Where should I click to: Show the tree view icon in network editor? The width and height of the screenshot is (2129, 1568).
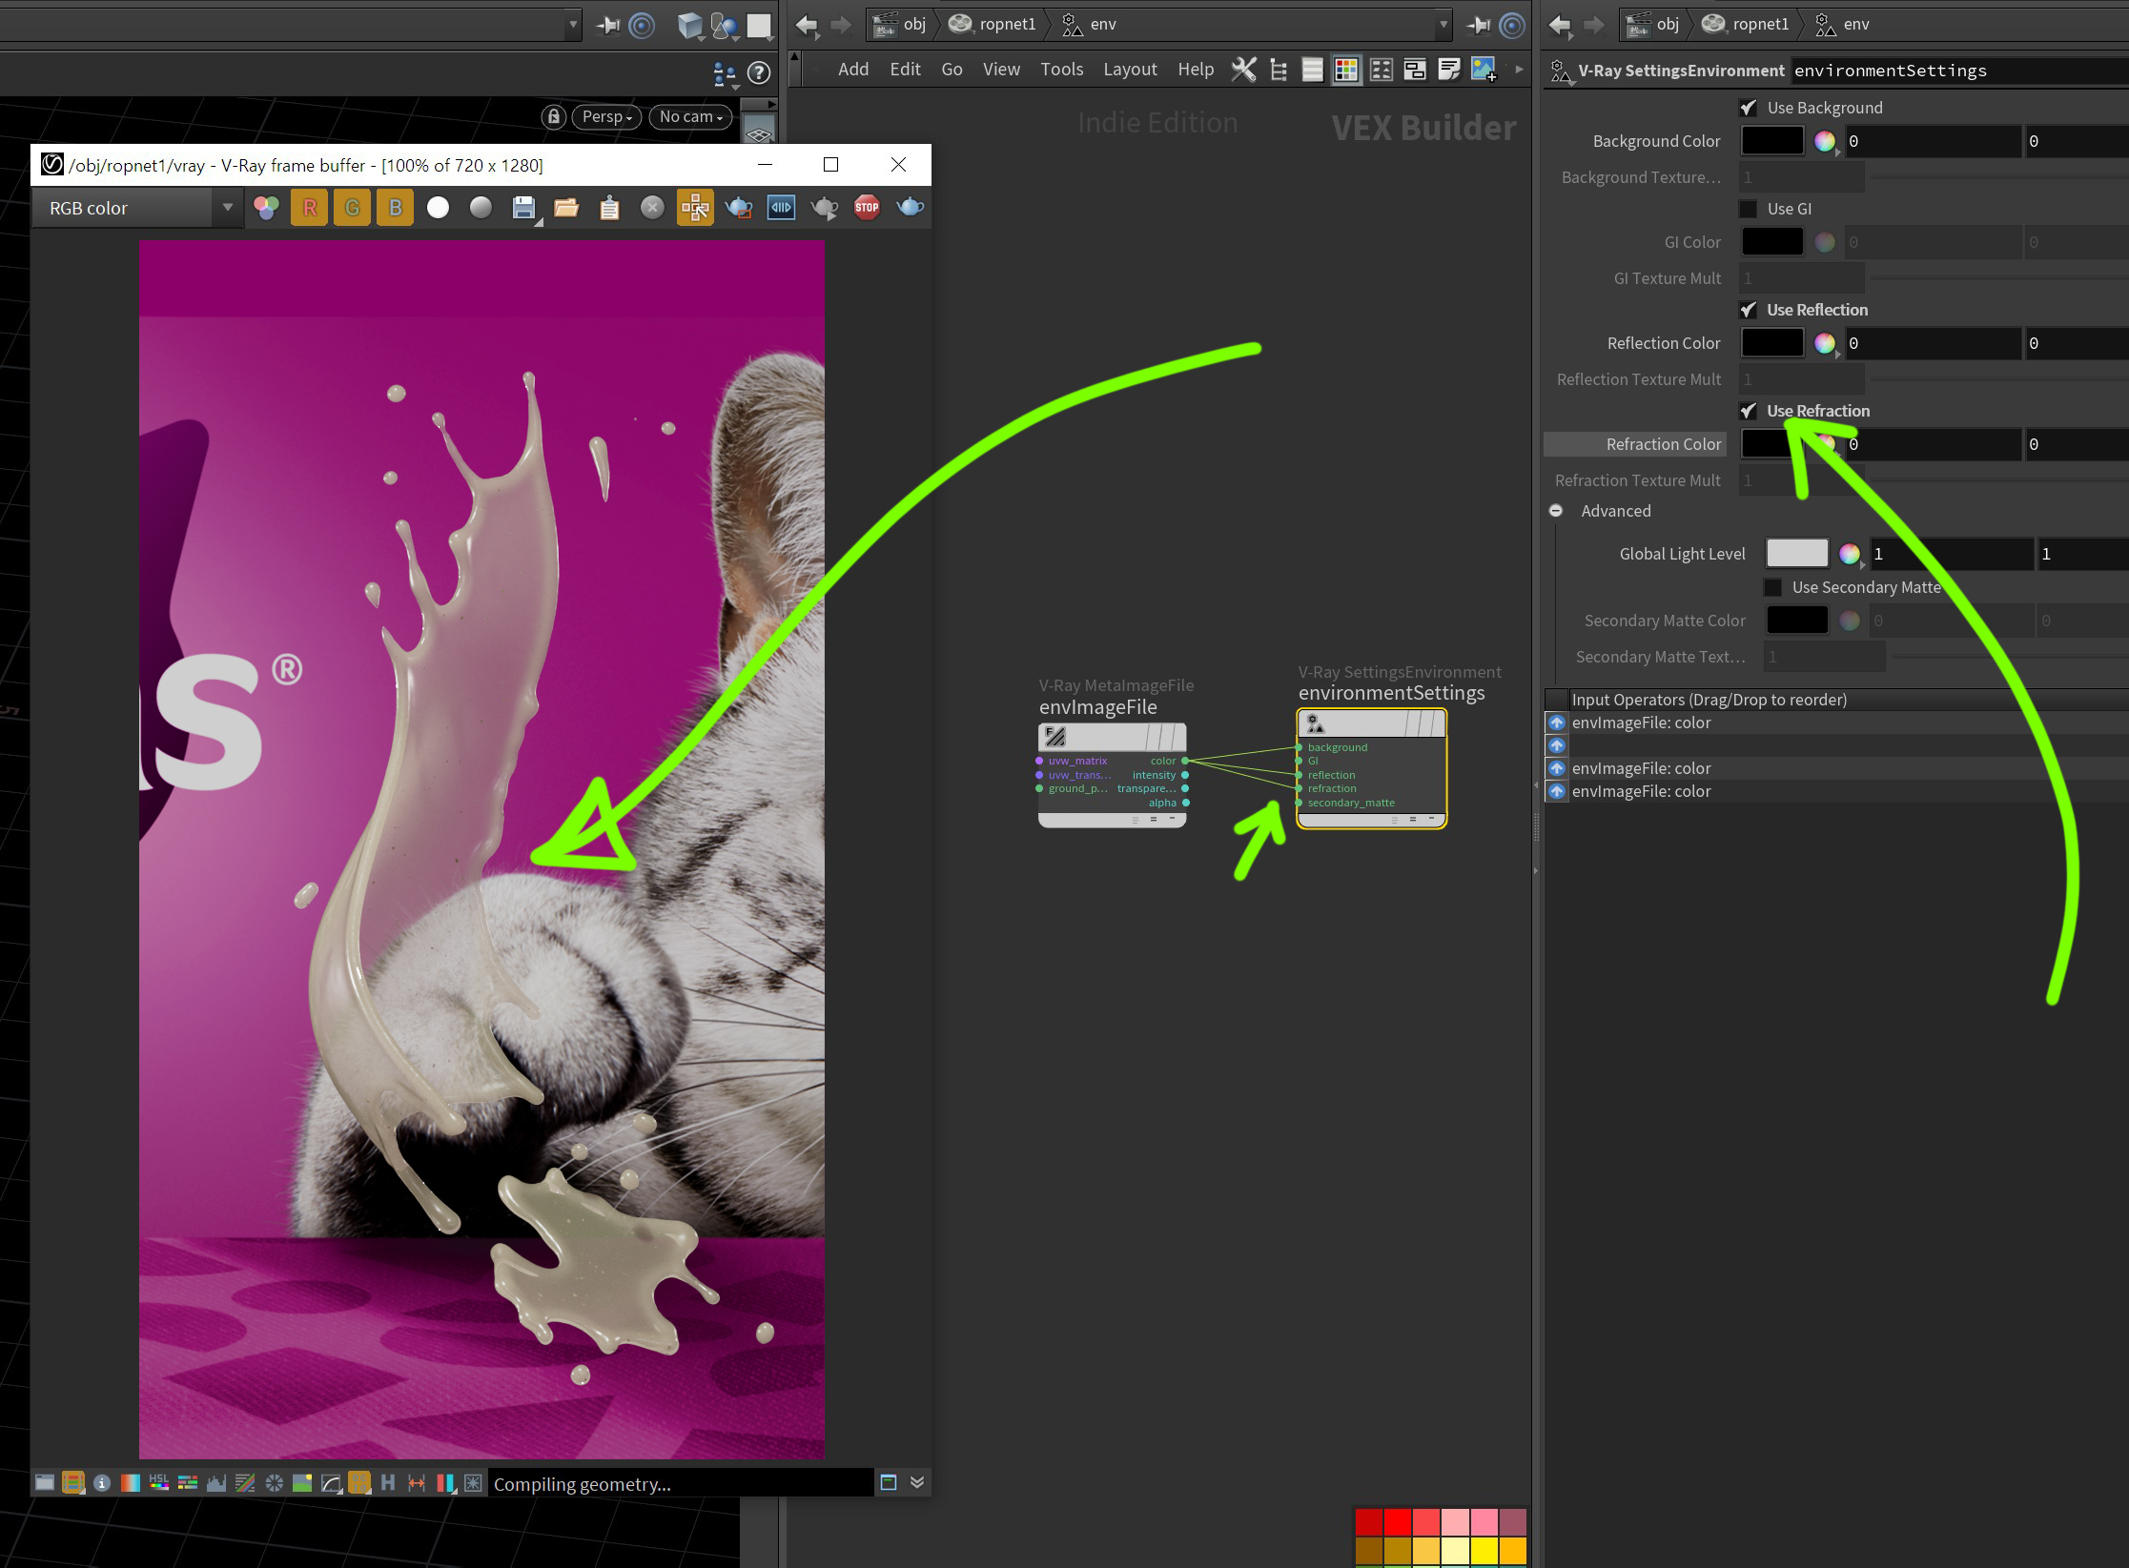(x=1279, y=70)
